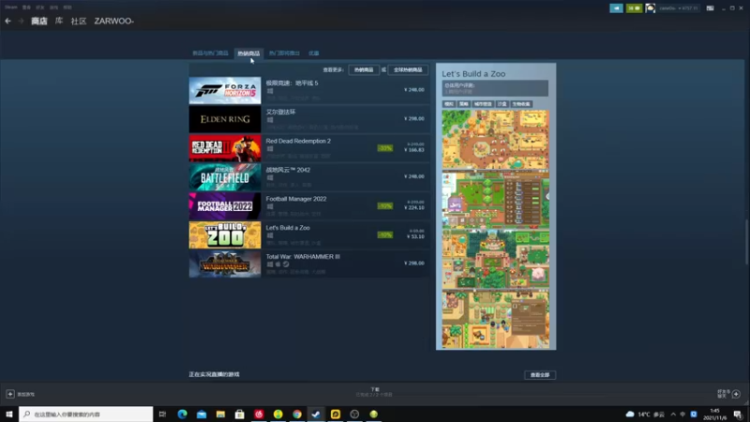This screenshot has width=750, height=422.
Task: Select the tab right after 热销商品
Action: 284,53
